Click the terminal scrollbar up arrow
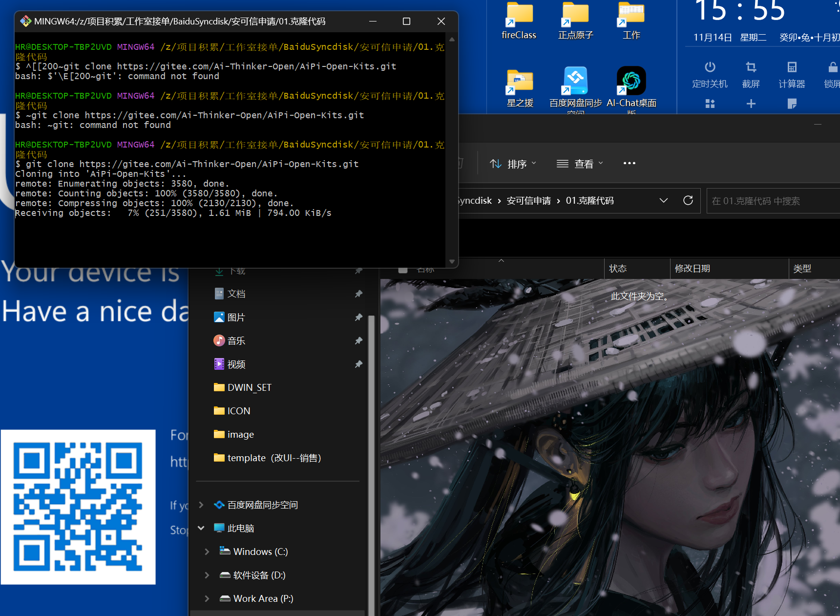 [x=452, y=39]
